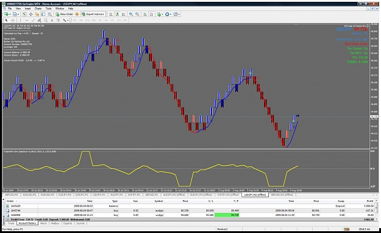Switch to the GBPUSD,M5 chart tab

pyautogui.click(x=11, y=195)
